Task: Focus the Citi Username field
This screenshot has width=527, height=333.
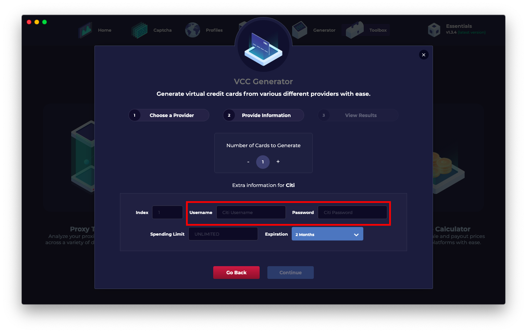Action: [251, 212]
